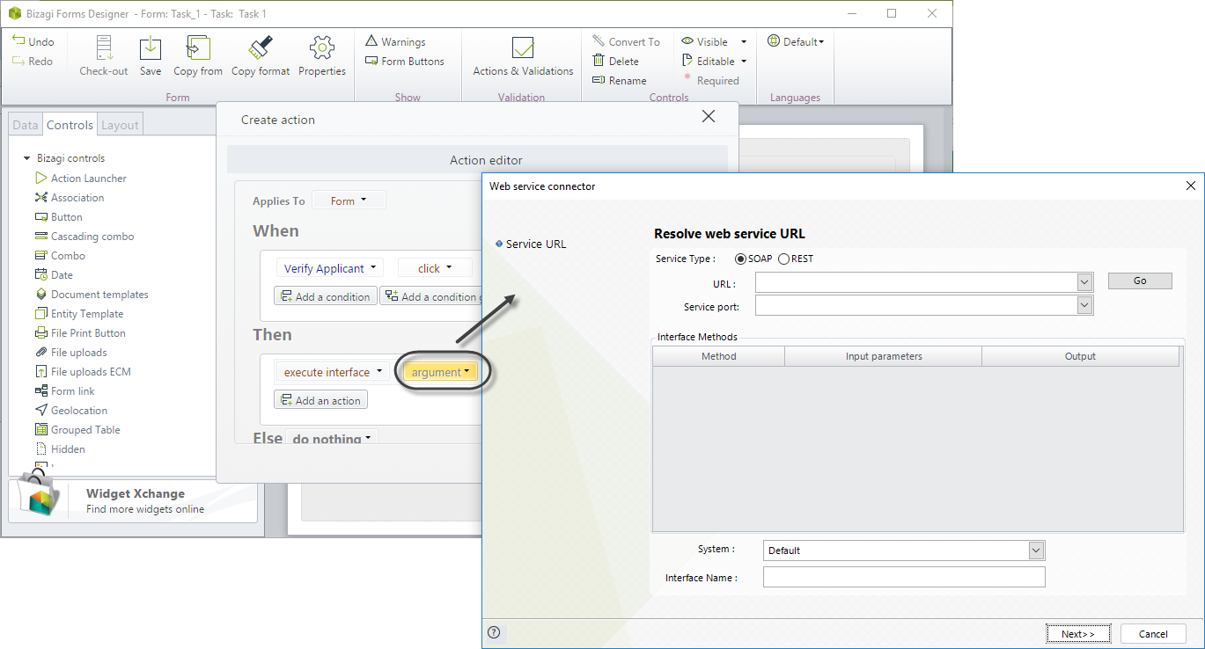Click the Input parameters column header

pos(884,356)
